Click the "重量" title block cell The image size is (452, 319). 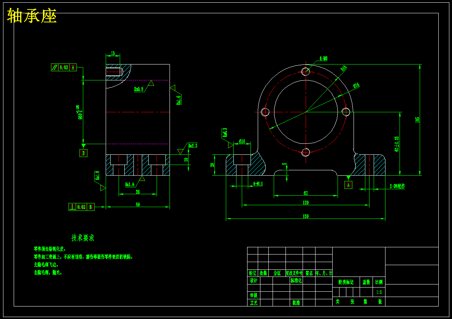[x=366, y=283]
